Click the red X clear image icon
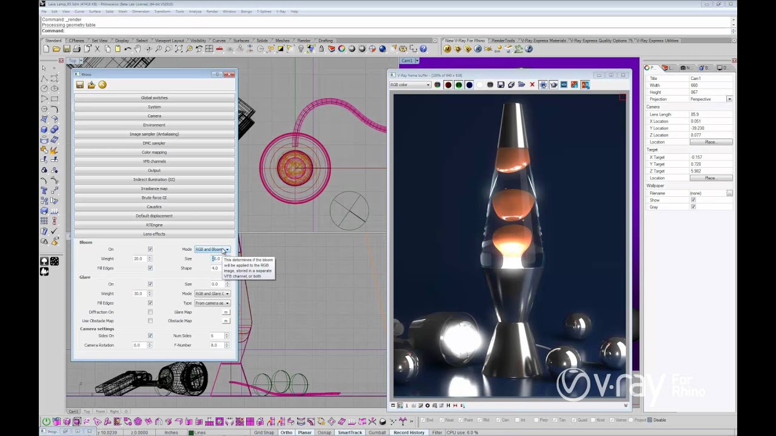Viewport: 776px width, 436px height. 532,85
